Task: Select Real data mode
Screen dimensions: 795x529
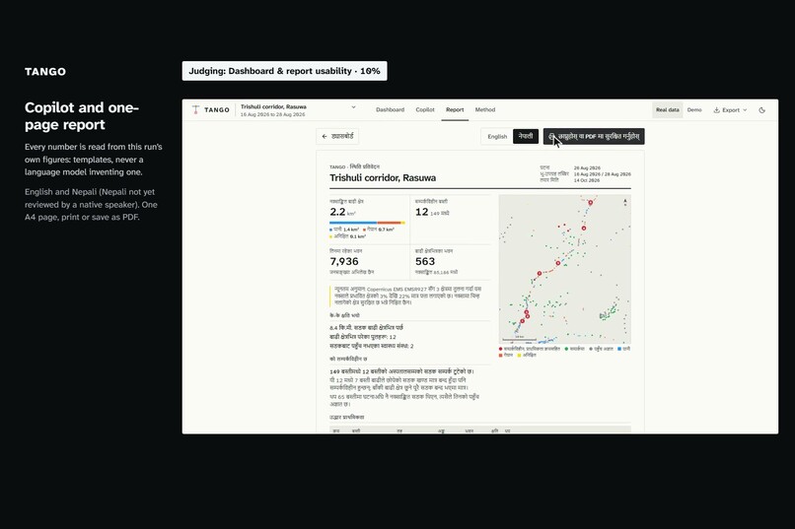Action: (667, 110)
